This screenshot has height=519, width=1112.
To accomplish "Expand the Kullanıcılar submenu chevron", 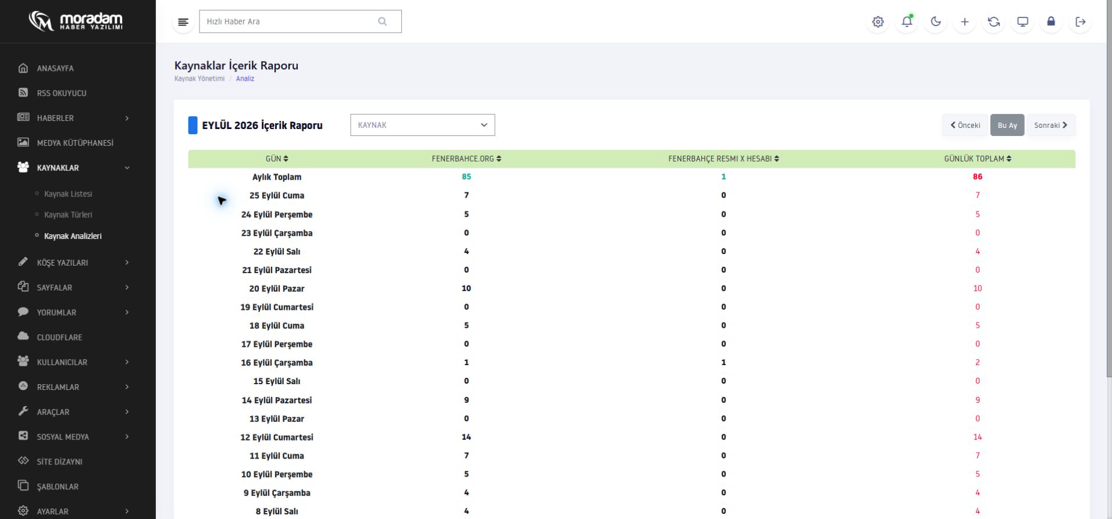I will [127, 362].
